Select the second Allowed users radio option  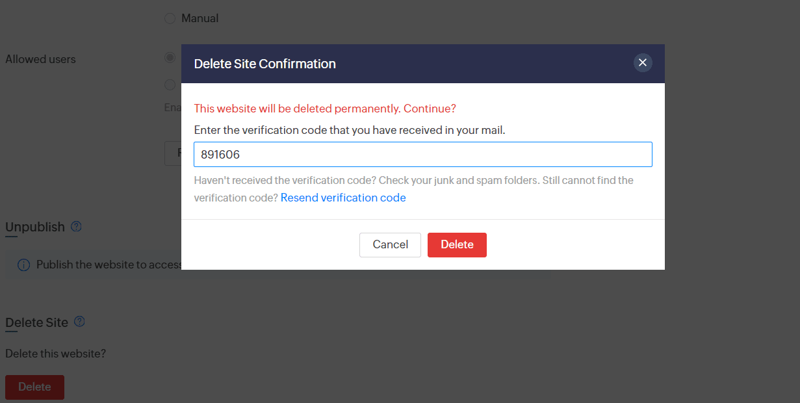tap(170, 84)
